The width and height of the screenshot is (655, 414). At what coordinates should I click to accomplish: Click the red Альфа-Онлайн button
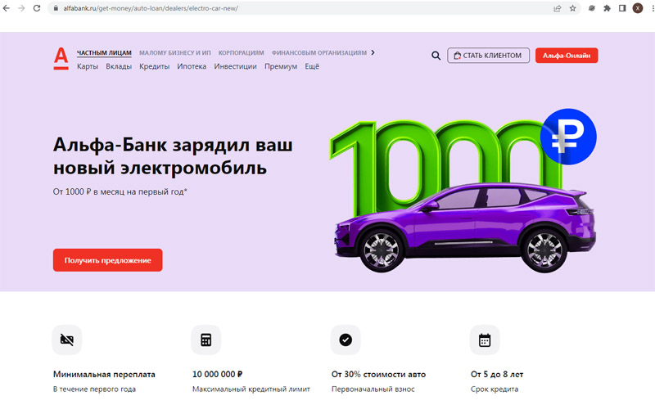[x=567, y=56]
